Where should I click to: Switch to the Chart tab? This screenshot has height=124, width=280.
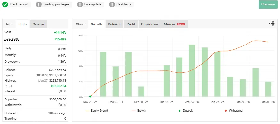coord(80,24)
